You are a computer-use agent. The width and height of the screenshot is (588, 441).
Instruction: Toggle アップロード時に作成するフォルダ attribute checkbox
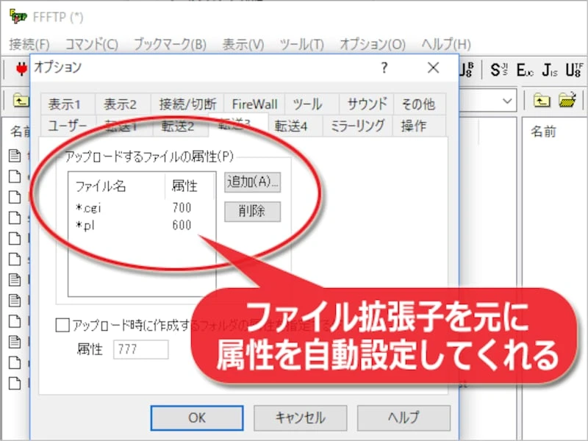point(62,325)
